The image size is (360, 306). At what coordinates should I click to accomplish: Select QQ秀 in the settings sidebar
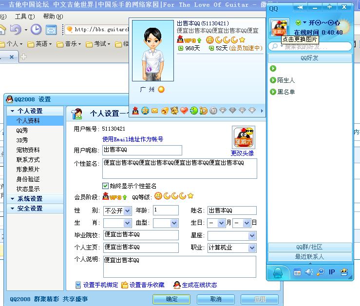click(x=22, y=131)
